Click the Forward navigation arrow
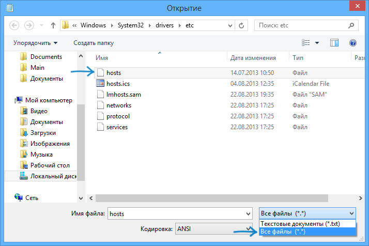Viewport: 369px width, 246px height. [29, 25]
